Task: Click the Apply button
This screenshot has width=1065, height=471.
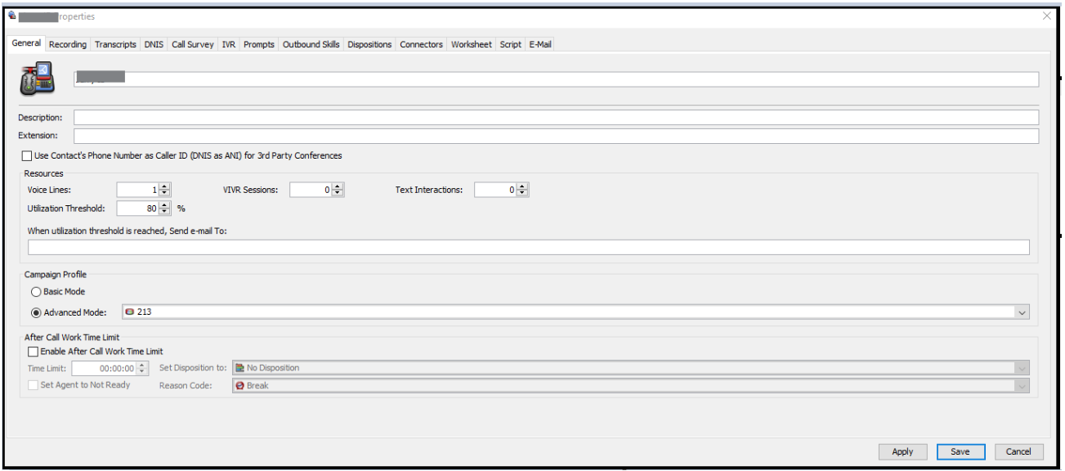Action: click(x=902, y=451)
